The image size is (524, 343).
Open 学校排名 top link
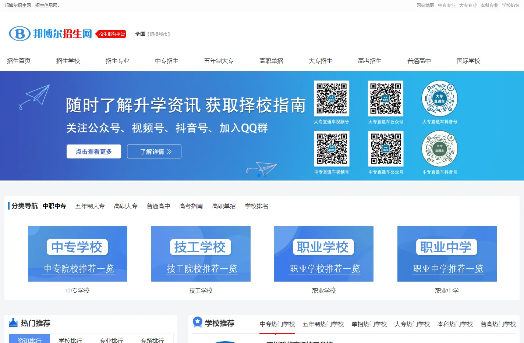coord(511,6)
